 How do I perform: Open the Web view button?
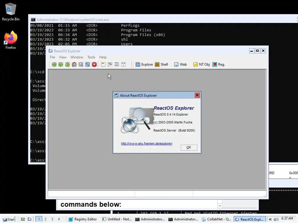coord(180,64)
